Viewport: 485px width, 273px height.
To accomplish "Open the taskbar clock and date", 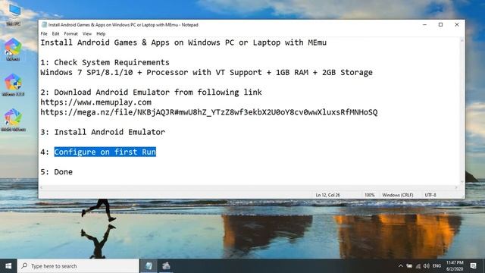I will point(455,266).
